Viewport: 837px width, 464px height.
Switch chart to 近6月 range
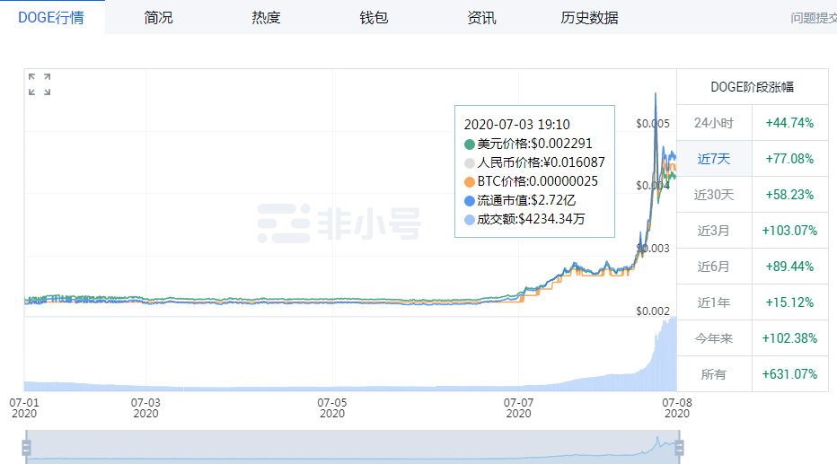coord(714,267)
